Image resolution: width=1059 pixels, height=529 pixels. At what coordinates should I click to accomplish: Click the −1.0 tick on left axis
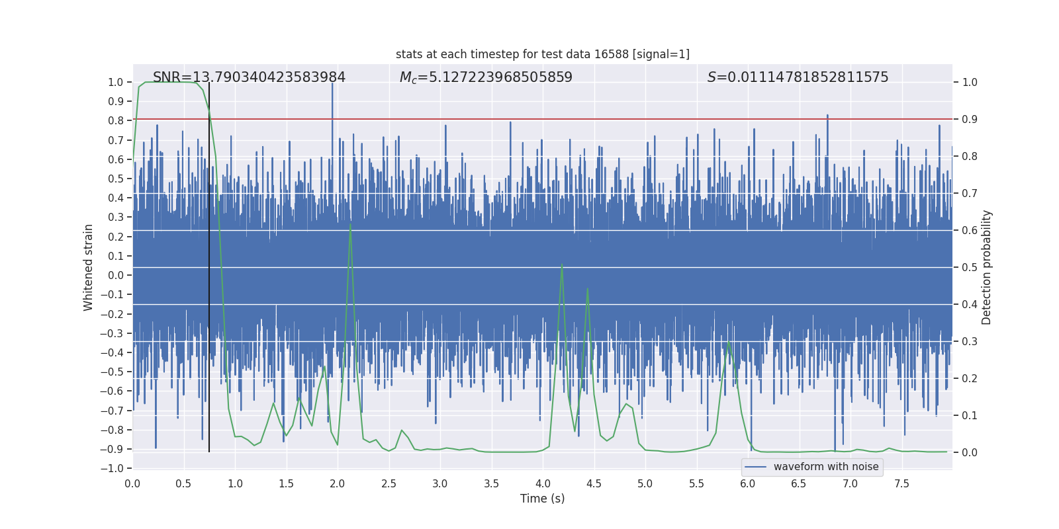click(115, 468)
